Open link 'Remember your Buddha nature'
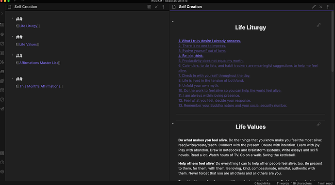 233,106
